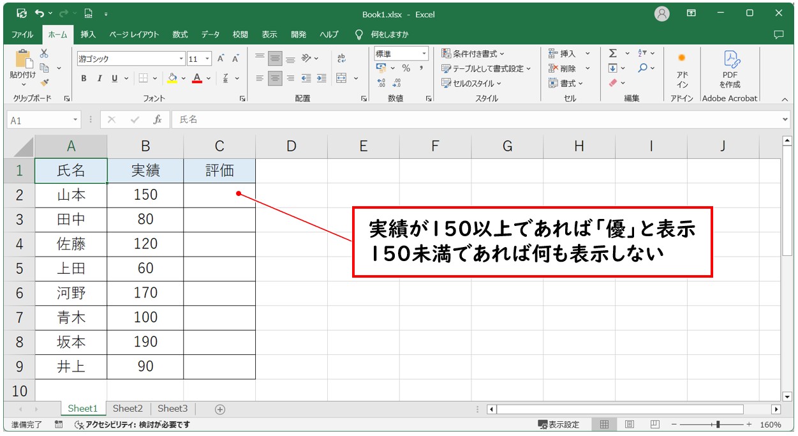The image size is (798, 436).
Task: Click the accounting number format icon
Action: [x=381, y=68]
